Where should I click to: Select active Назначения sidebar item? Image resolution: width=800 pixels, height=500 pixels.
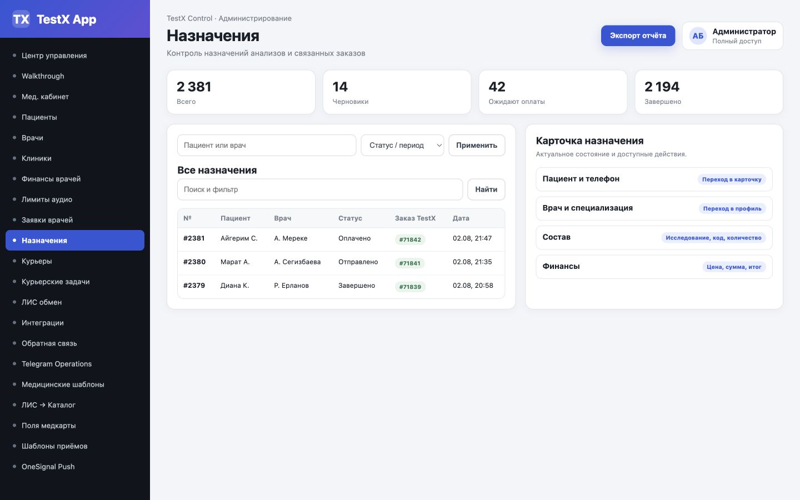click(75, 241)
